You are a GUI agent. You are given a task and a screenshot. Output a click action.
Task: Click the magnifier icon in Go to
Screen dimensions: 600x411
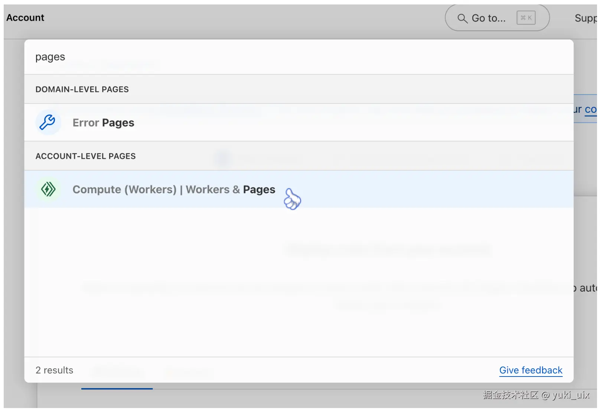(x=462, y=18)
